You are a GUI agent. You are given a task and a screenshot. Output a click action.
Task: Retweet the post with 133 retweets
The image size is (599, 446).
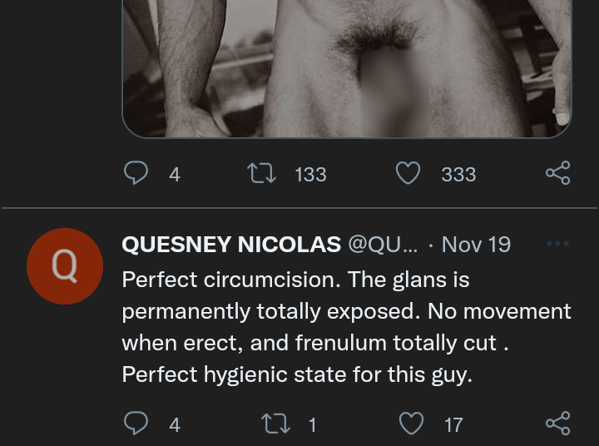tap(263, 173)
